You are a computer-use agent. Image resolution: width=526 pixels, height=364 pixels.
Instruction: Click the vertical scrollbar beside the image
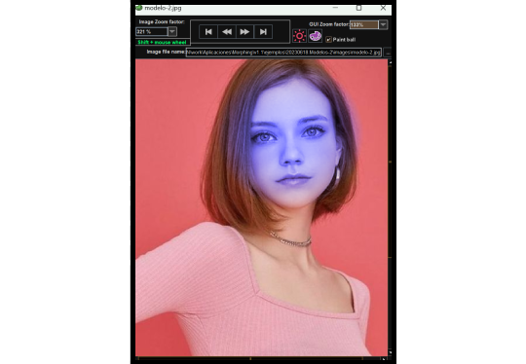point(391,208)
